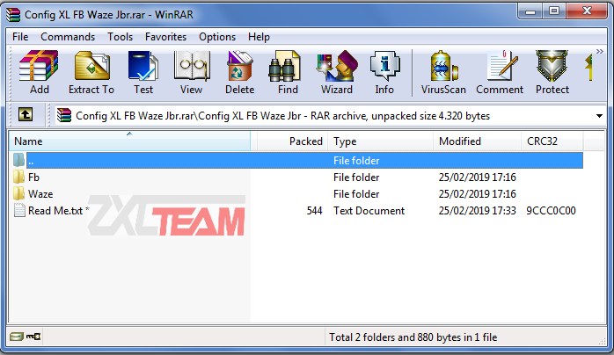Screen dimensions: 614x355
Task: Open the Tools menu
Action: tap(121, 37)
